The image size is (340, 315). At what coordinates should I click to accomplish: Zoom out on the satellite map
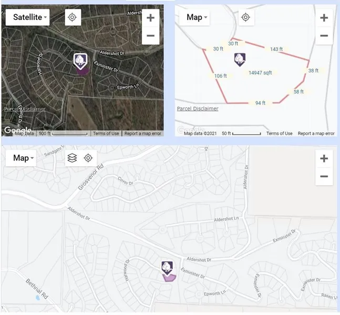pos(150,36)
